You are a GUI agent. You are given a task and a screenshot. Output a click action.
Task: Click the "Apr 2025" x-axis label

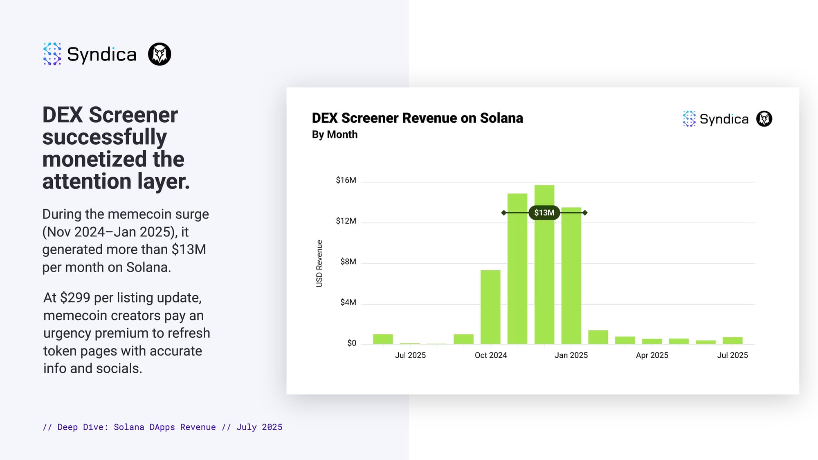652,355
